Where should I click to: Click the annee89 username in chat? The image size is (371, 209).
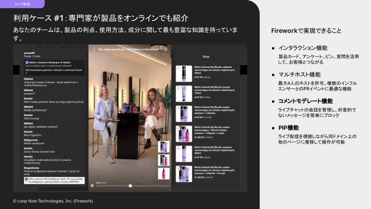tap(29, 53)
